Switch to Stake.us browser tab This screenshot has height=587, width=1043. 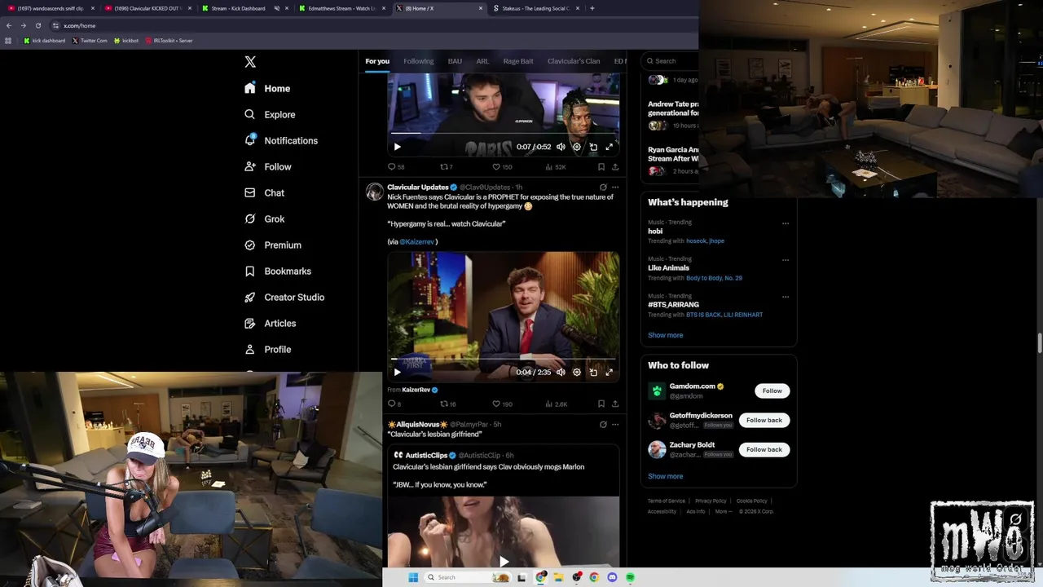point(535,8)
